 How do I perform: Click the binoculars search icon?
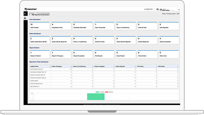pyautogui.click(x=157, y=9)
